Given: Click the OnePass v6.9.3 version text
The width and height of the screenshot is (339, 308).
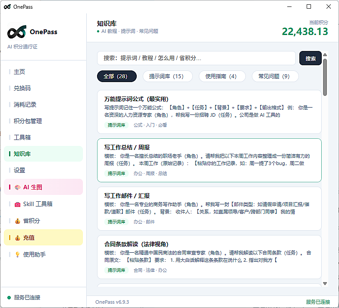Looking at the screenshot, I should pyautogui.click(x=112, y=302).
